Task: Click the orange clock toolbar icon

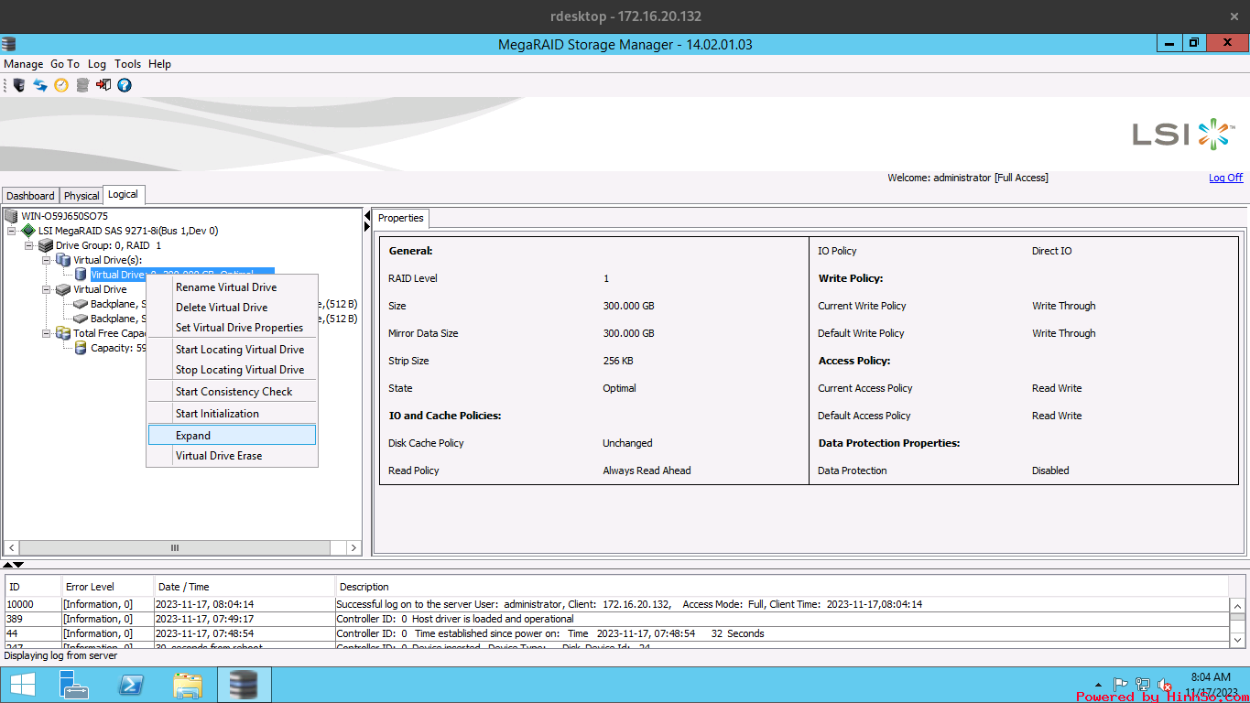Action: click(61, 85)
